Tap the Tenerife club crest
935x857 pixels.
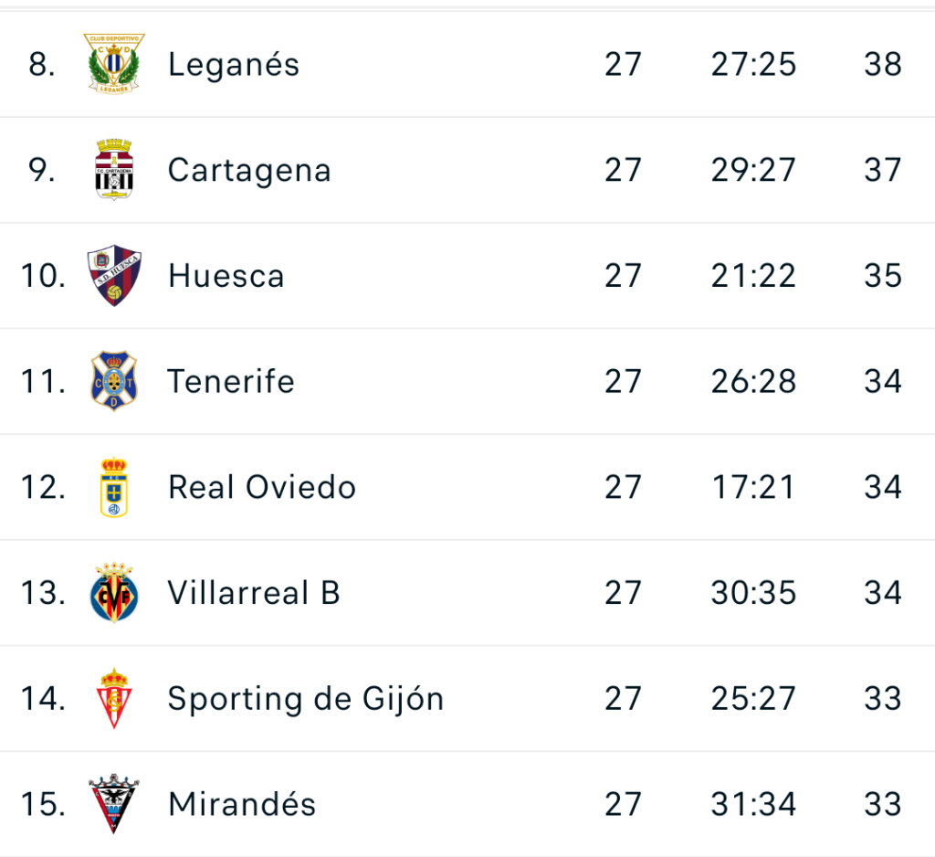[114, 381]
